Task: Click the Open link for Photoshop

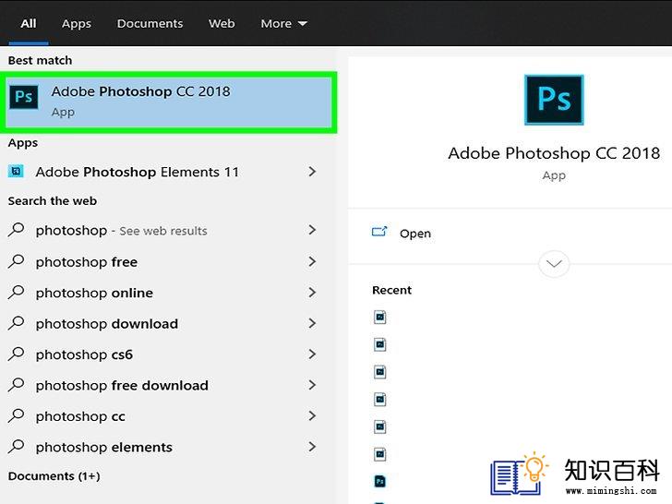Action: click(414, 234)
